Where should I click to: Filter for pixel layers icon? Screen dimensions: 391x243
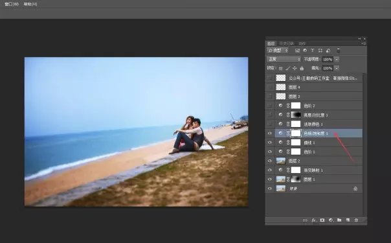pos(297,51)
